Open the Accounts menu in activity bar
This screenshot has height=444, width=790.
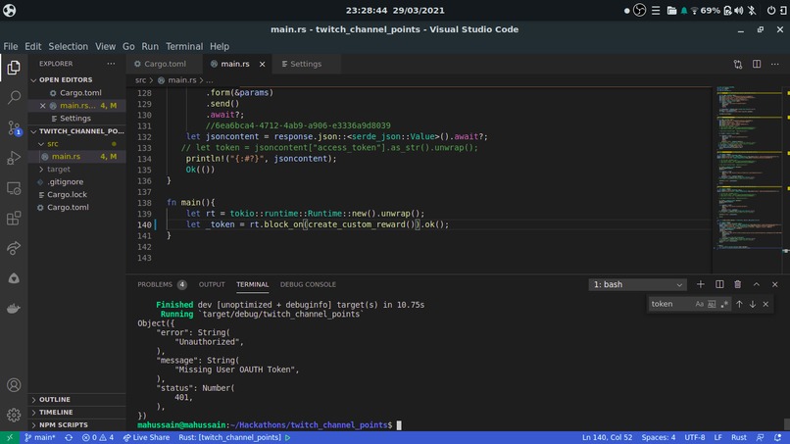click(14, 385)
